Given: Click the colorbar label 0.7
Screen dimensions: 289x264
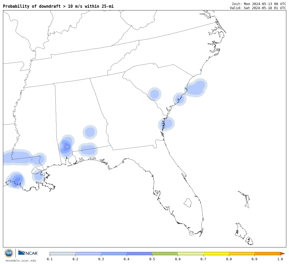Looking at the screenshot, I should (203, 259).
